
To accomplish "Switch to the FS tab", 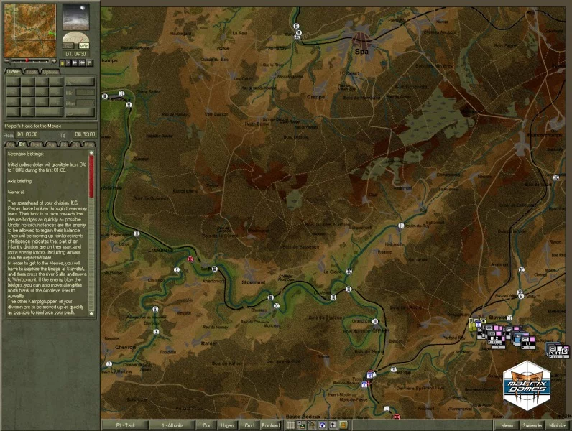I will point(64,144).
